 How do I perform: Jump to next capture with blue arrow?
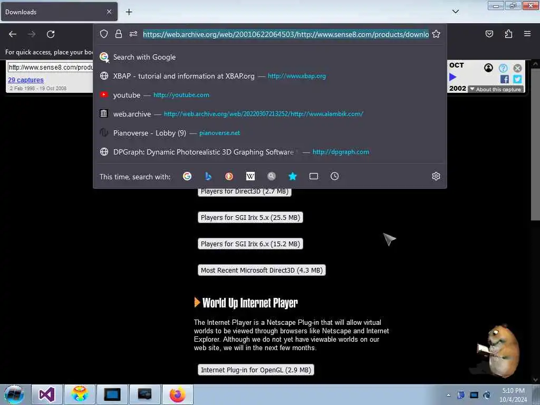pos(452,77)
